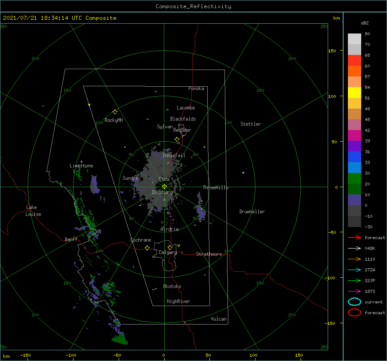
Task: Click the magenta 18TS arrow icon
Action: [x=354, y=291]
